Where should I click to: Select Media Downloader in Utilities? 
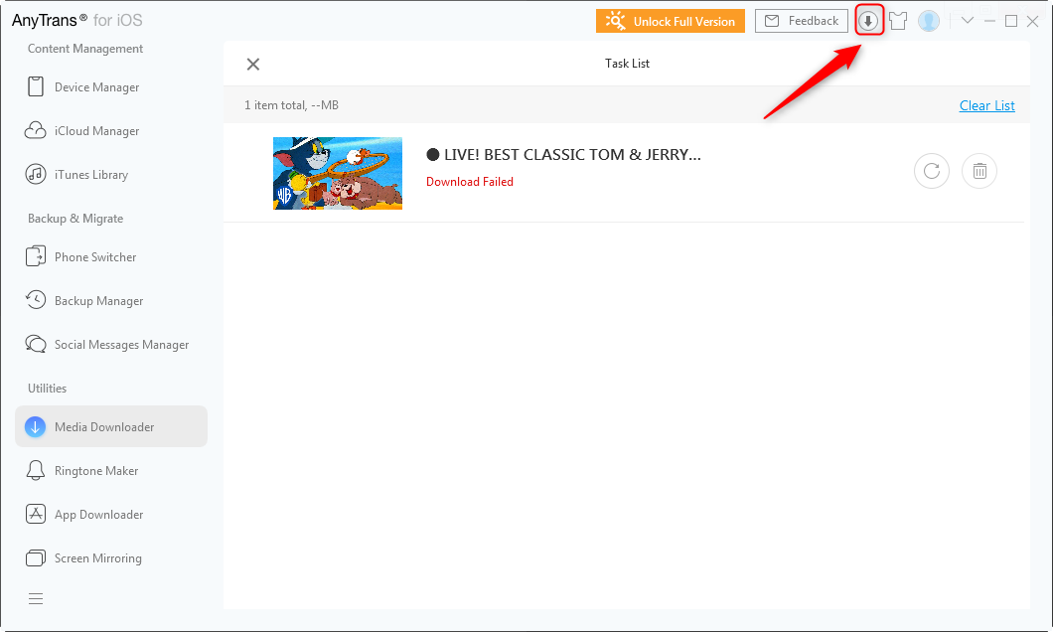(x=104, y=427)
